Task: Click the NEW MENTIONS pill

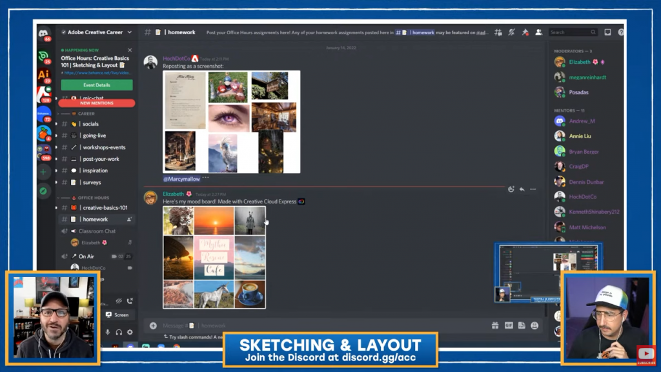Action: coord(97,103)
